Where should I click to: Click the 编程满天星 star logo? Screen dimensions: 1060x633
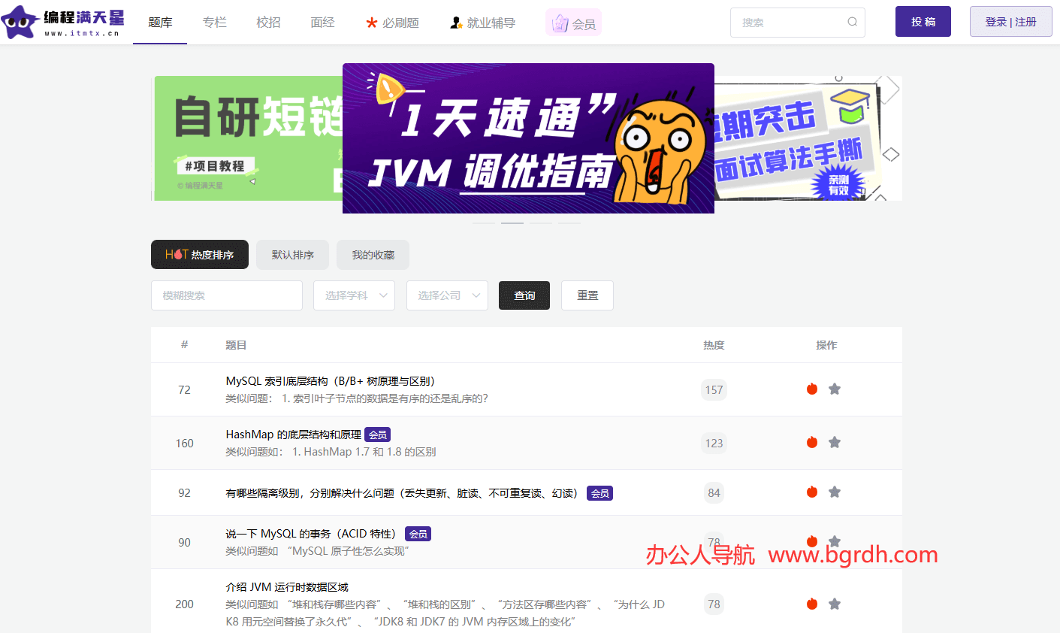(20, 23)
